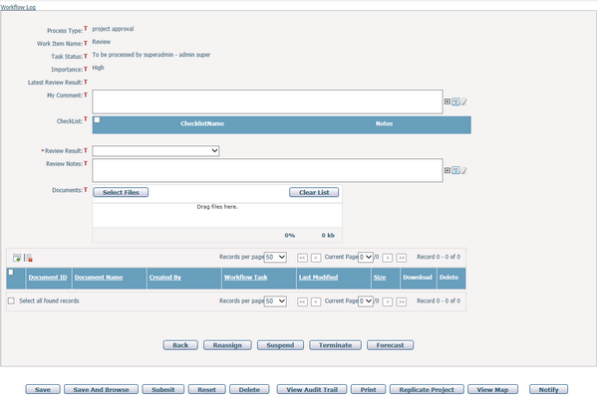Go to next page in top pager

point(388,258)
